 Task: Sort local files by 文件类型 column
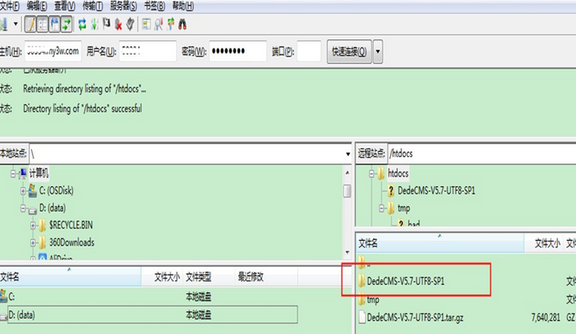209,277
